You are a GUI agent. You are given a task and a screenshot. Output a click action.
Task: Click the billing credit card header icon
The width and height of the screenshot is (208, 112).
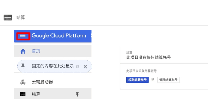tap(8, 17)
